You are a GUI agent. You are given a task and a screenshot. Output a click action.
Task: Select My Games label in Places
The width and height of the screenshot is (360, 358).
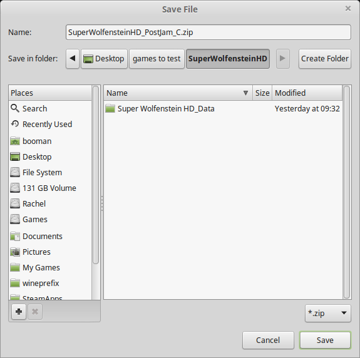[x=41, y=268]
